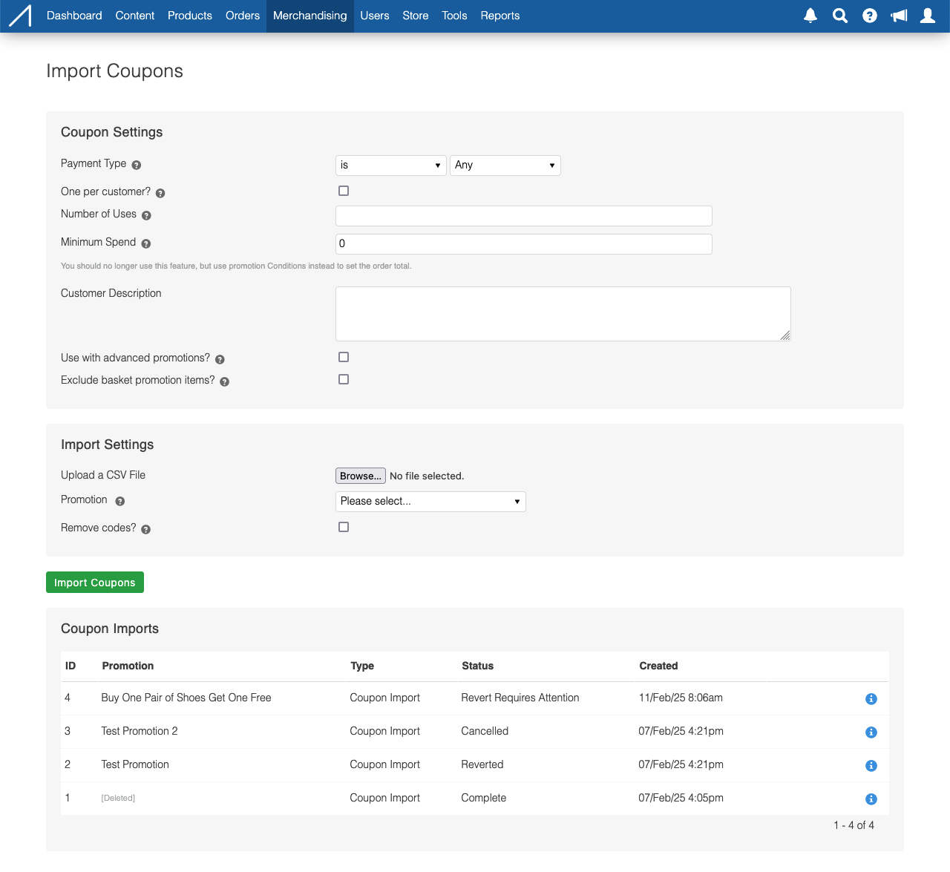The image size is (950, 872).
Task: Click info icon for Test Promotion 2 row
Action: 871,732
